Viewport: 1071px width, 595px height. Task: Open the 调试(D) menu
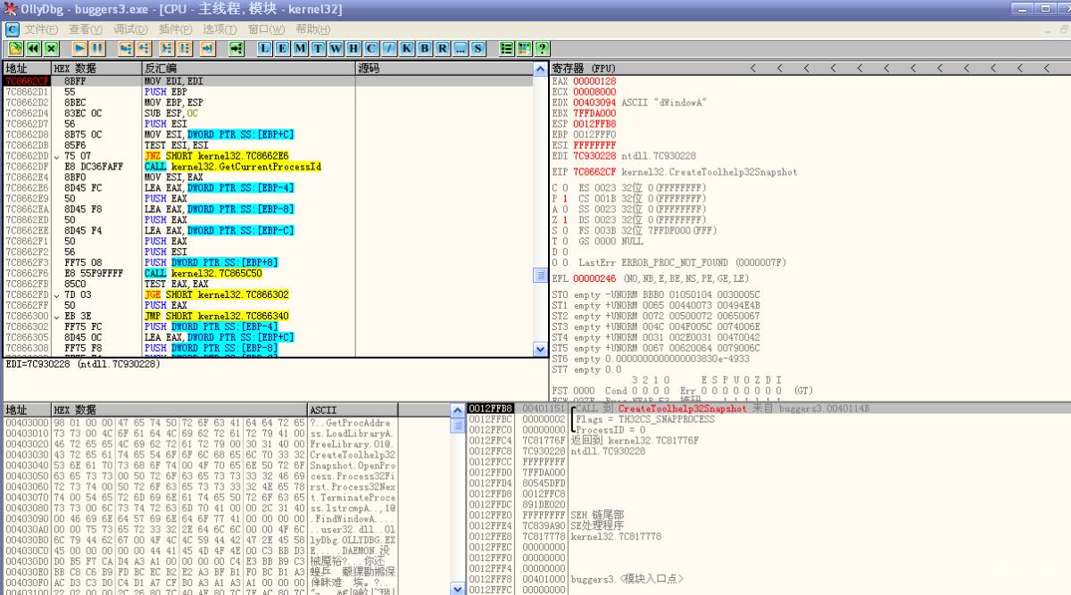tap(130, 29)
